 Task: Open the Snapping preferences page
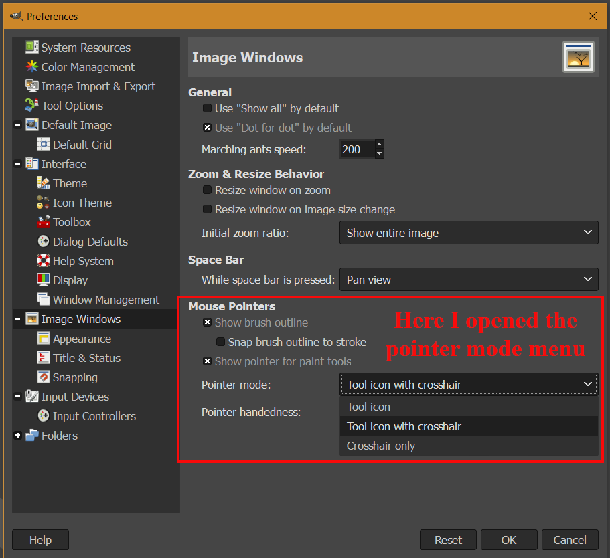(x=75, y=377)
